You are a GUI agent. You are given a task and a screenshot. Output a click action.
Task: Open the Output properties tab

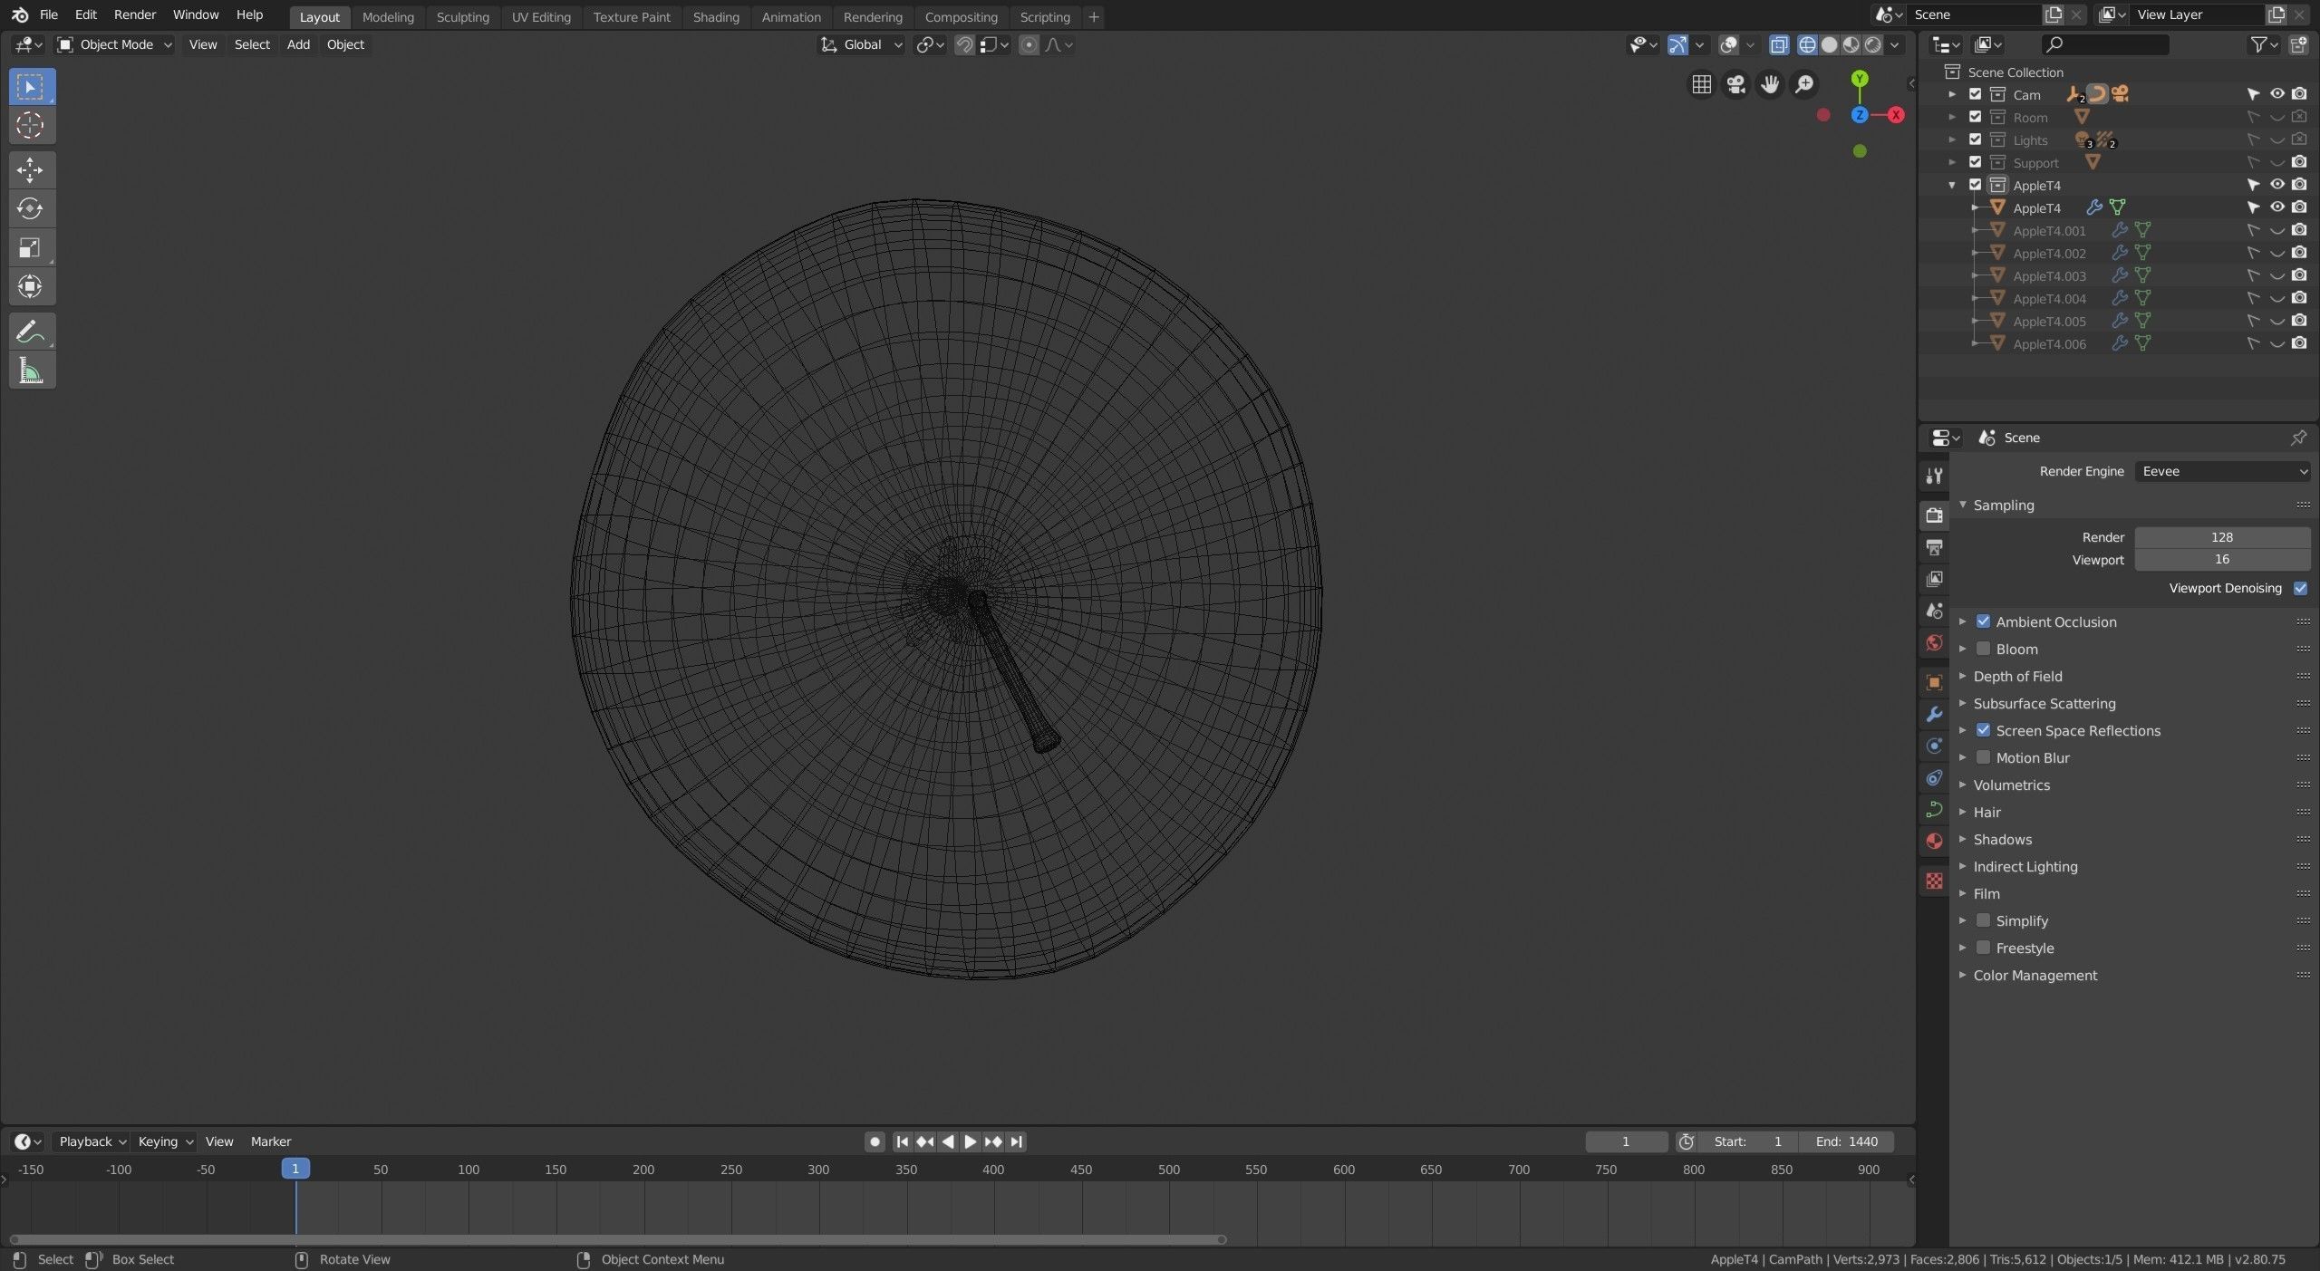pos(1934,547)
